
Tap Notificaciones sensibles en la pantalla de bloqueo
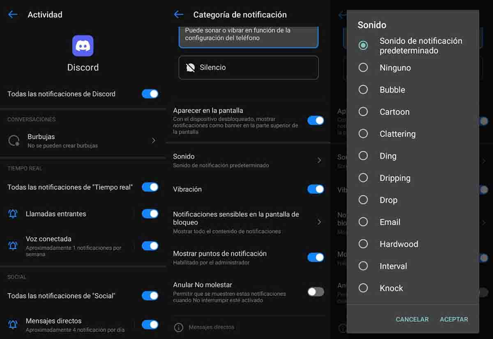pyautogui.click(x=236, y=218)
